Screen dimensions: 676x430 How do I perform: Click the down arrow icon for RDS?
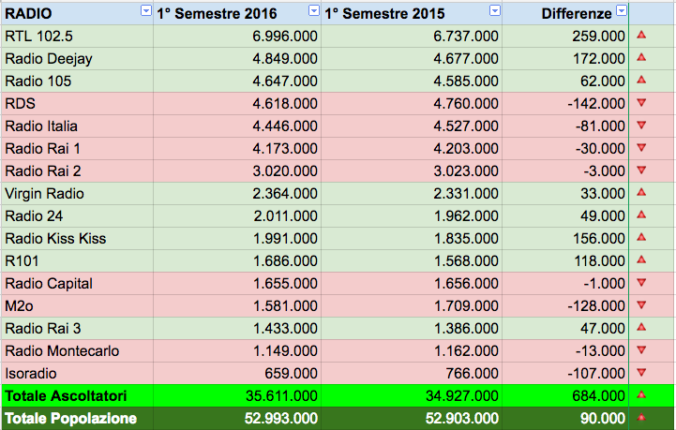[641, 102]
